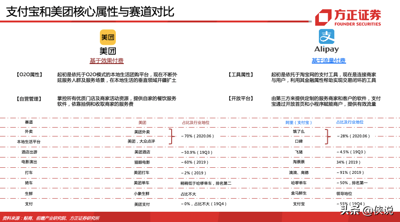Select the ~28% (2020.06) value
400x222 pixels.
pyautogui.click(x=353, y=136)
